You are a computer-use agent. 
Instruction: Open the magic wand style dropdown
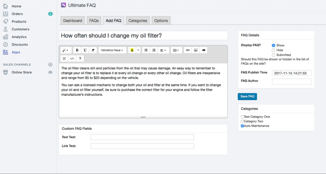(66, 50)
